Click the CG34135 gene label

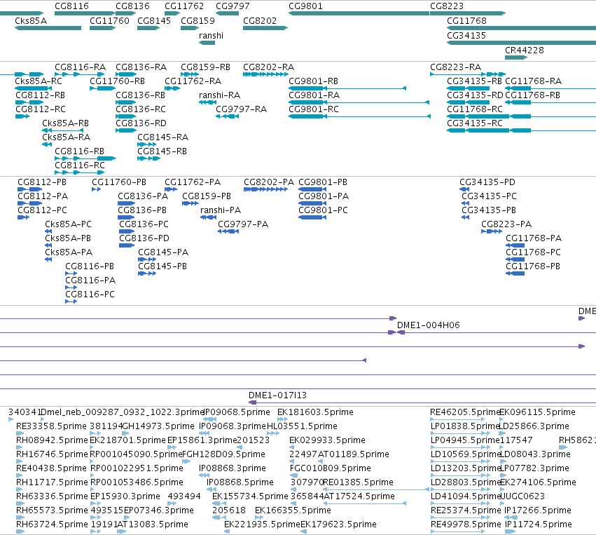[x=466, y=35]
